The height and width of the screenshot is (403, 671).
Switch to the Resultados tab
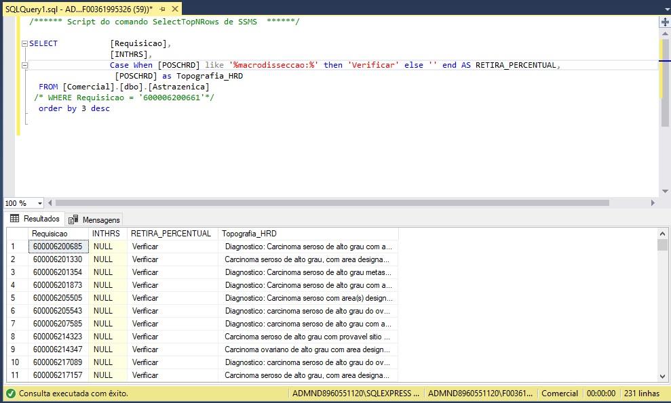35,219
